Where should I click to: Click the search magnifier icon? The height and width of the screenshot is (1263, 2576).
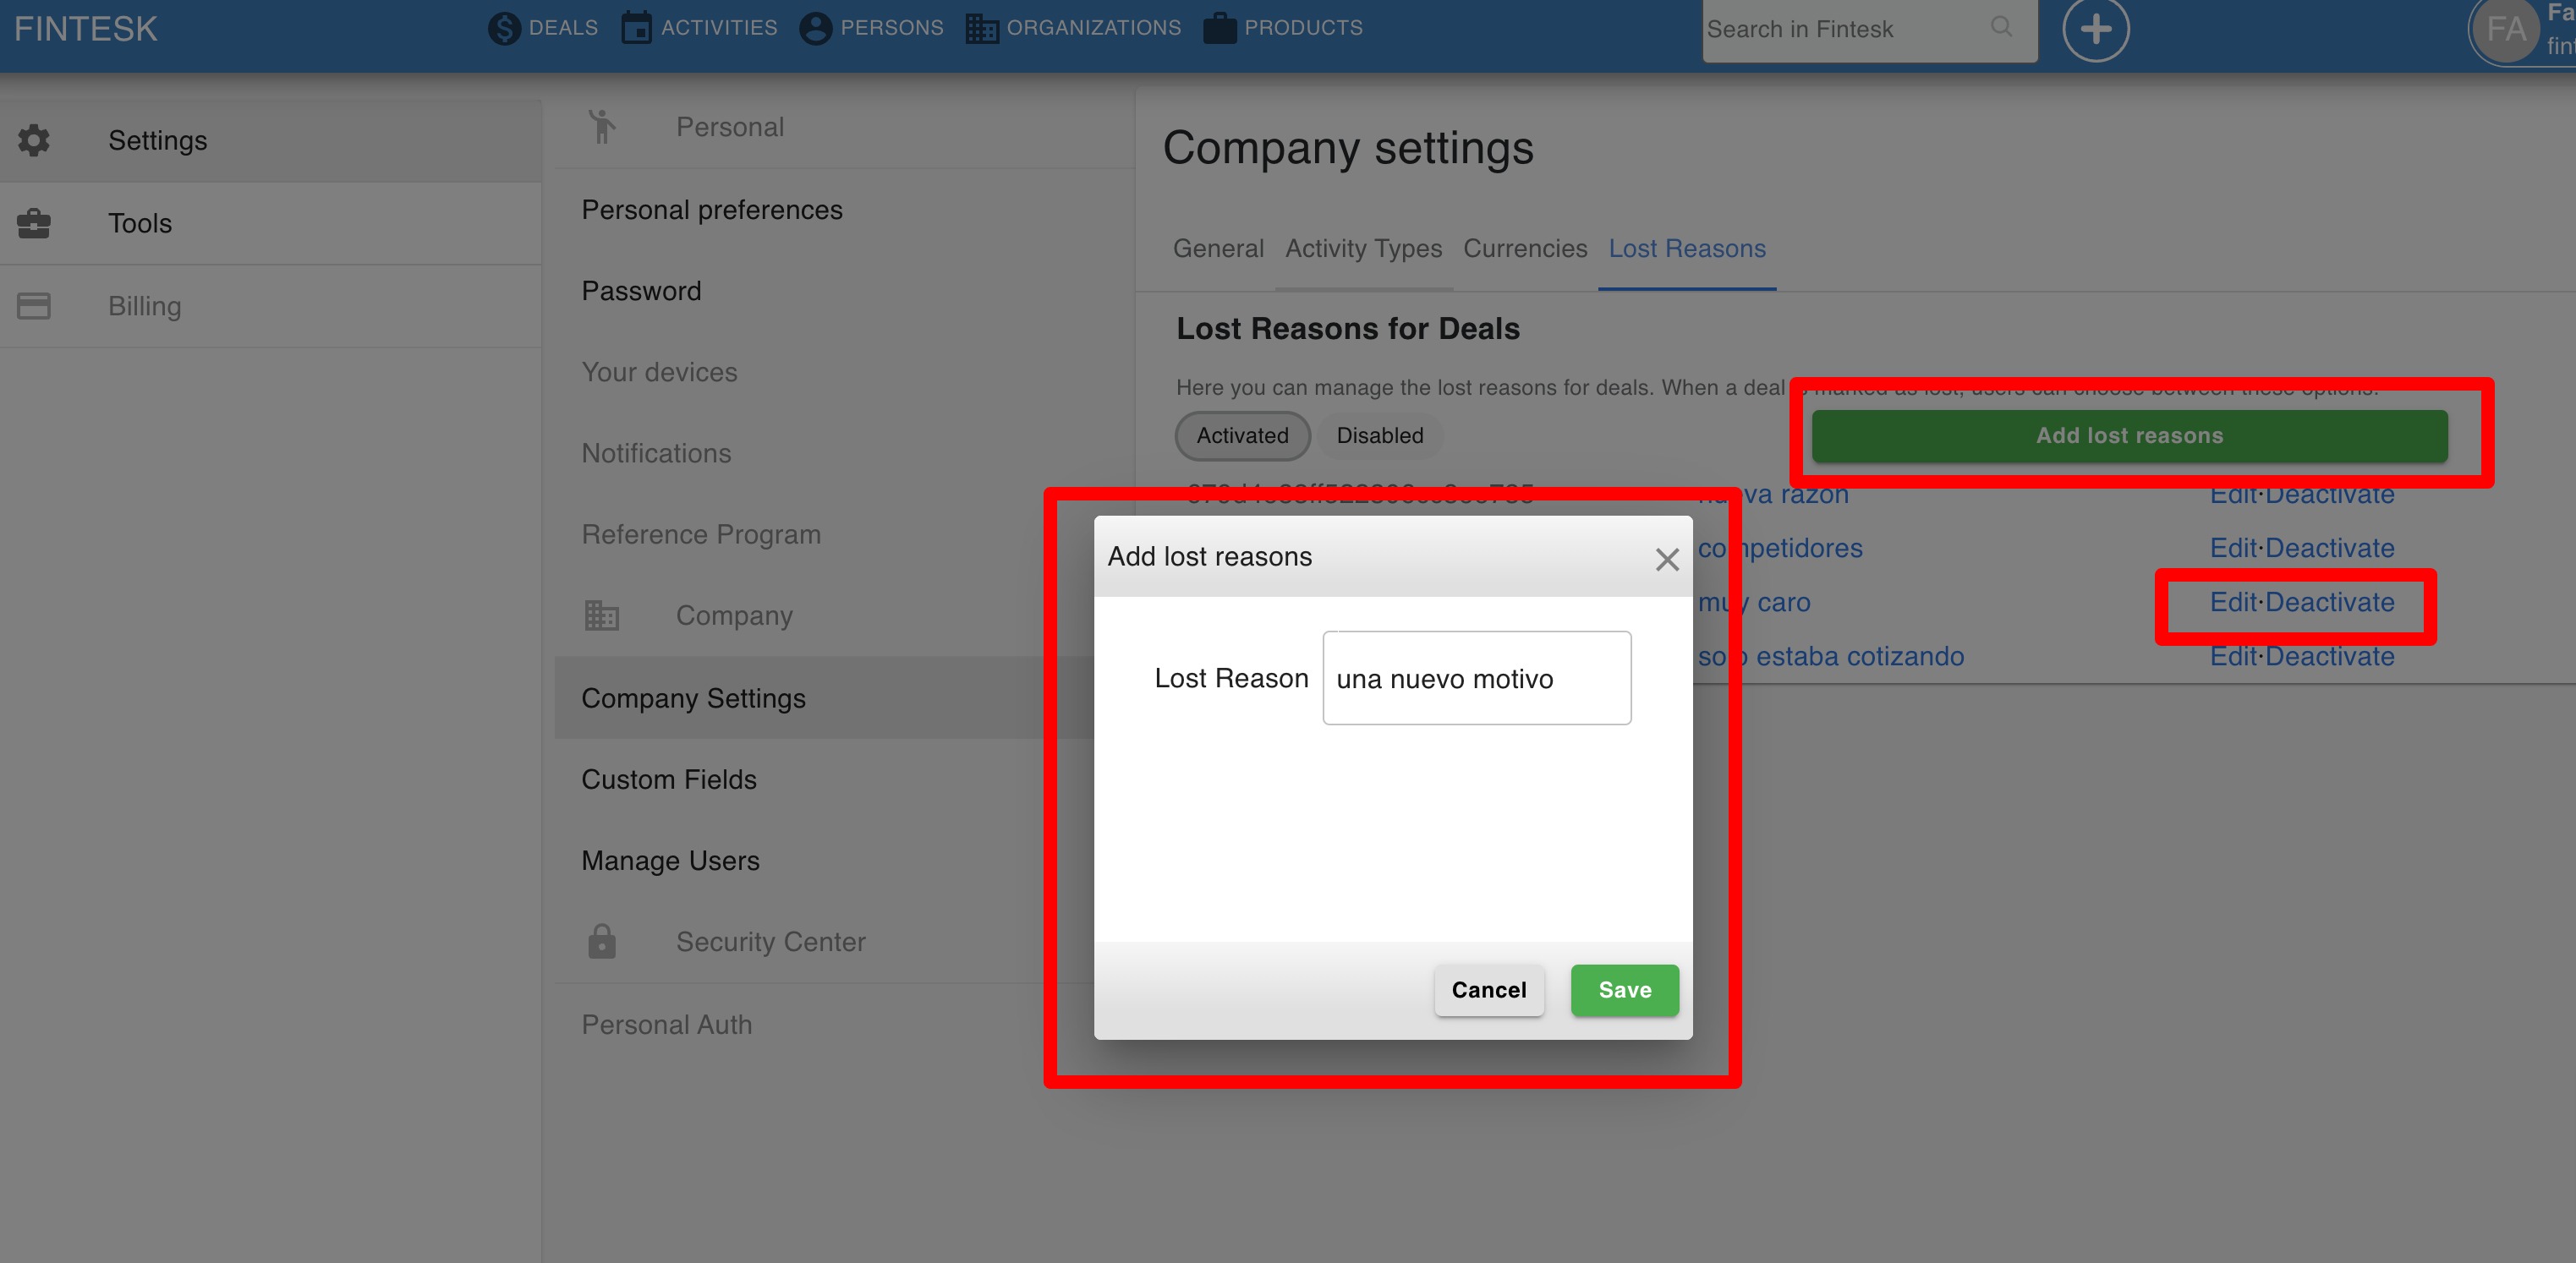(2001, 27)
